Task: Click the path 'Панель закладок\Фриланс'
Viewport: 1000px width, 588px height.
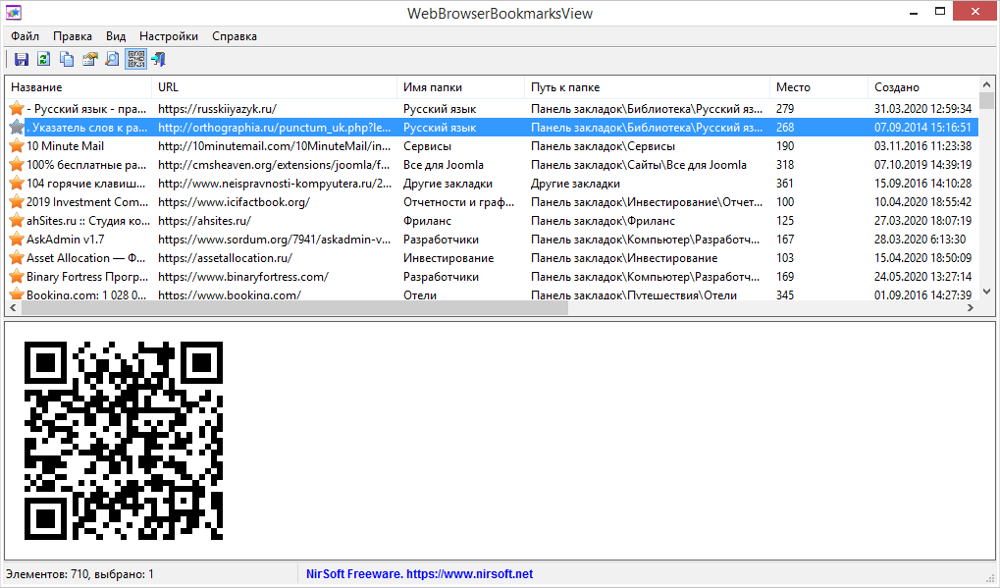Action: (x=603, y=221)
